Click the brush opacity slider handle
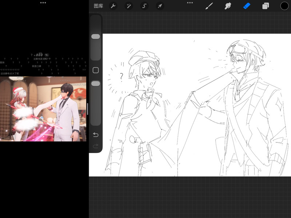 96,84
